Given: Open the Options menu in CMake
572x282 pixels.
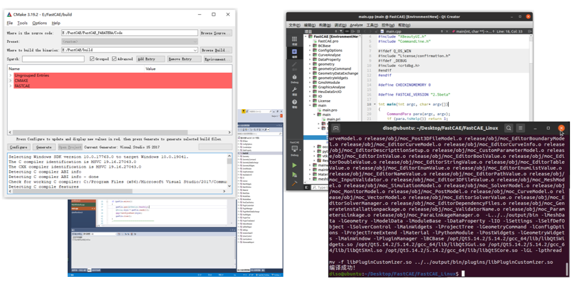Looking at the screenshot, I should [39, 23].
